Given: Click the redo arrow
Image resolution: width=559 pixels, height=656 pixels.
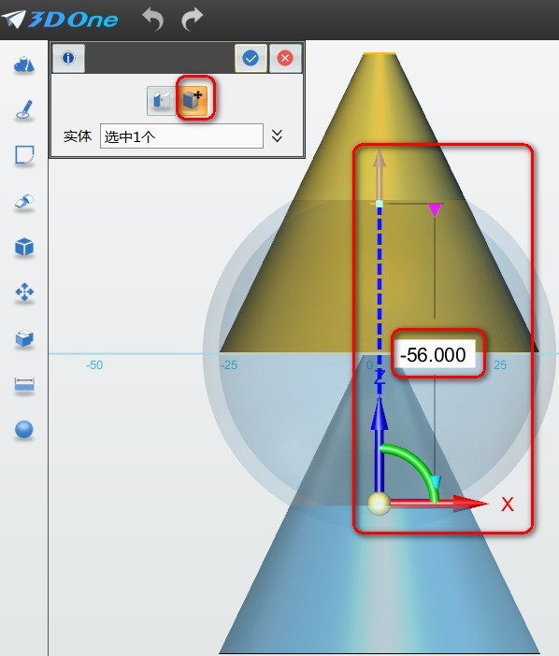Looking at the screenshot, I should coord(192,20).
